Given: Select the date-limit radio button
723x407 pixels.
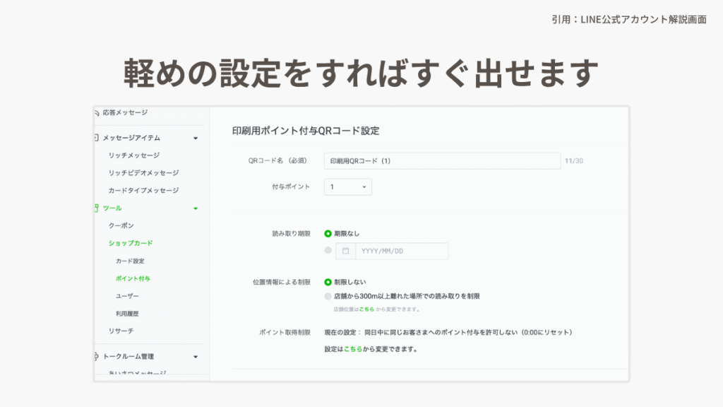Looking at the screenshot, I should (x=328, y=251).
